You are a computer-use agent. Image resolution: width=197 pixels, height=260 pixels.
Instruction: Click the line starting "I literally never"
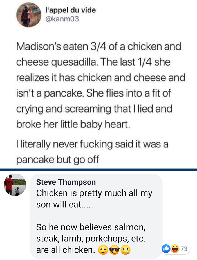92,145
